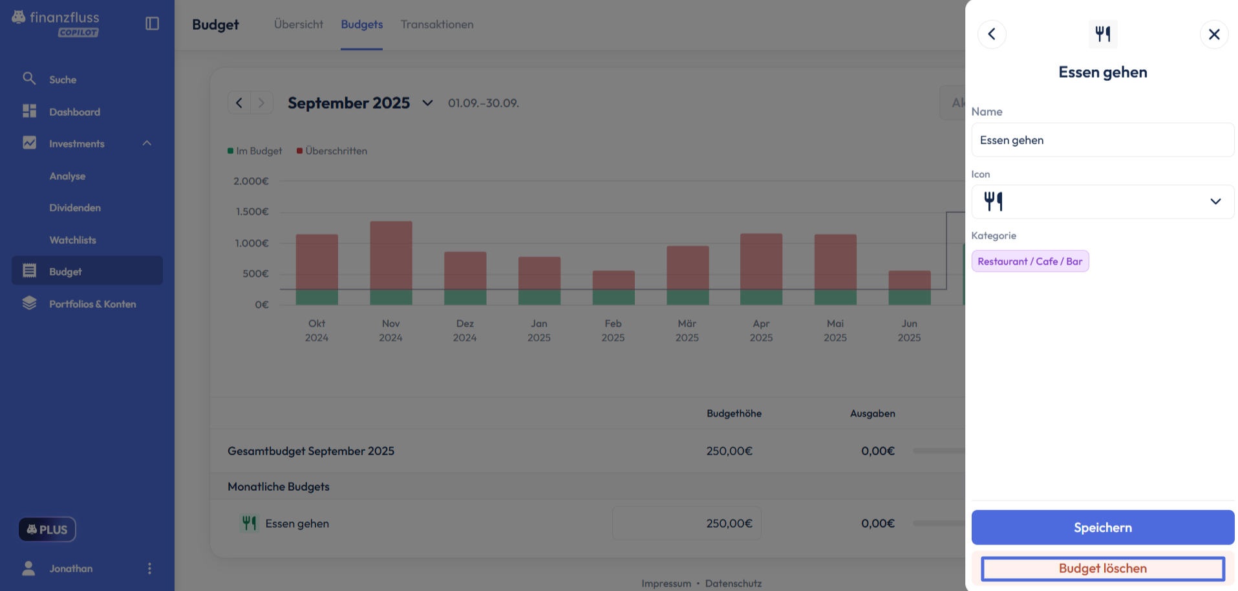
Task: Toggle the Überschritten legend series
Action: 332,151
